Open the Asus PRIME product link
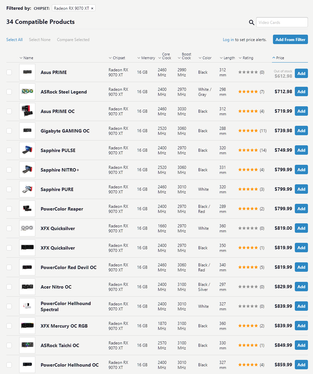This screenshot has height=374, width=313. point(54,72)
